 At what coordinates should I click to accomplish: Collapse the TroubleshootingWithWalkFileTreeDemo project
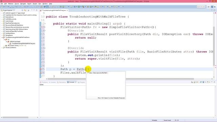(2, 38)
